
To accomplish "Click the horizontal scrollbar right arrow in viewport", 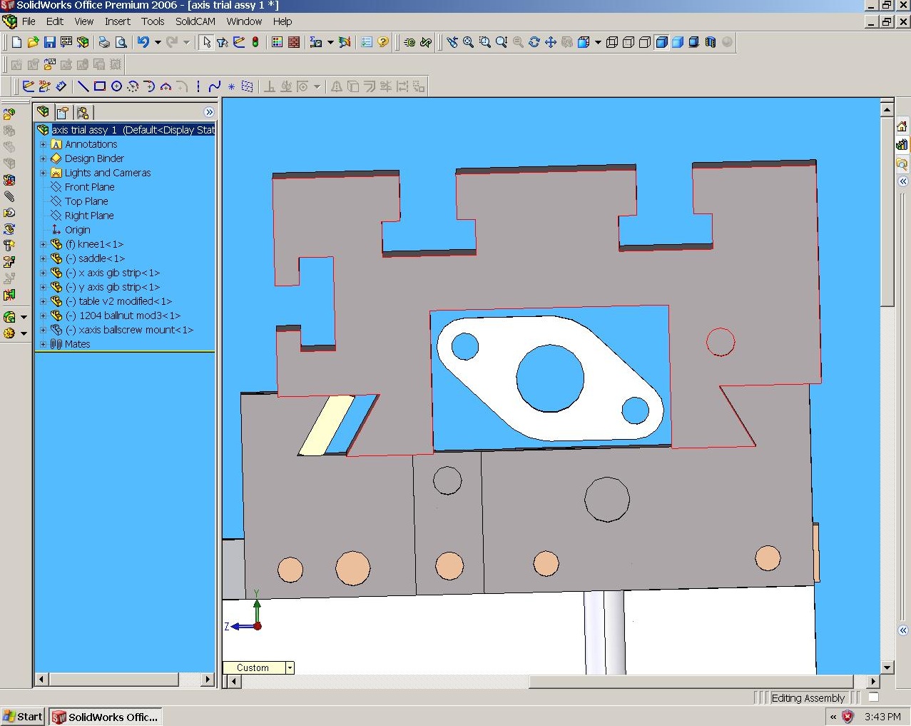I will click(x=873, y=682).
